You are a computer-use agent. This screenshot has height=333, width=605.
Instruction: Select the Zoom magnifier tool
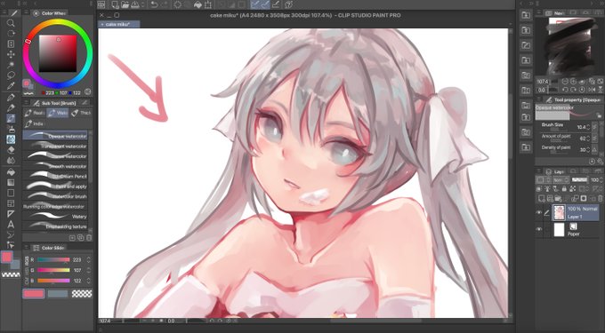pyautogui.click(x=11, y=23)
